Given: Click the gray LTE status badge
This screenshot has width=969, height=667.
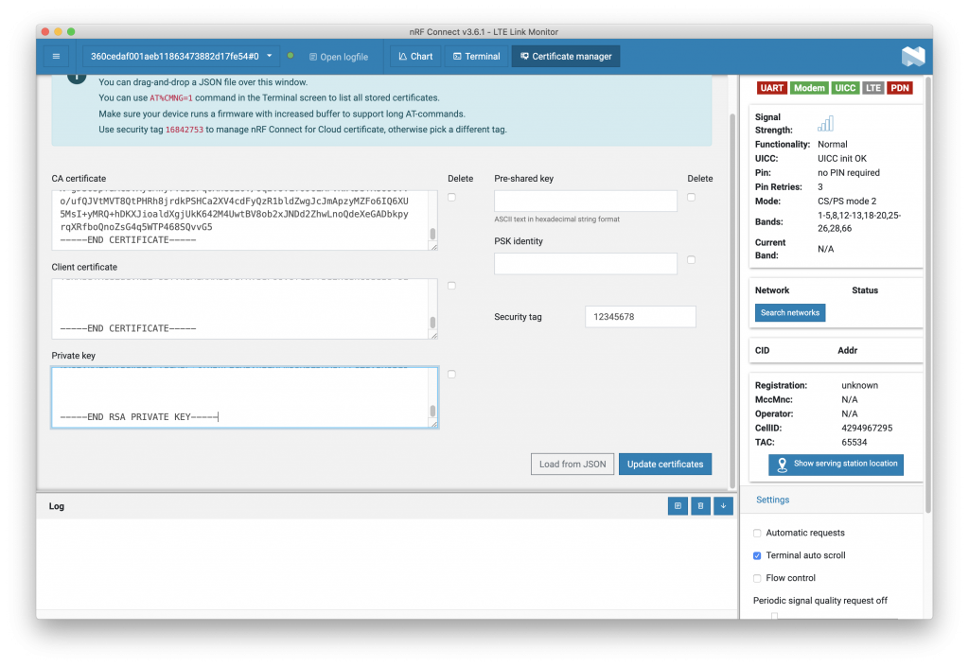Looking at the screenshot, I should (872, 88).
